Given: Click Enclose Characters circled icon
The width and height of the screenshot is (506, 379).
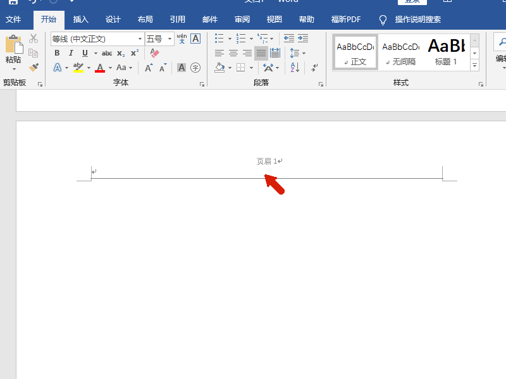Looking at the screenshot, I should point(195,68).
